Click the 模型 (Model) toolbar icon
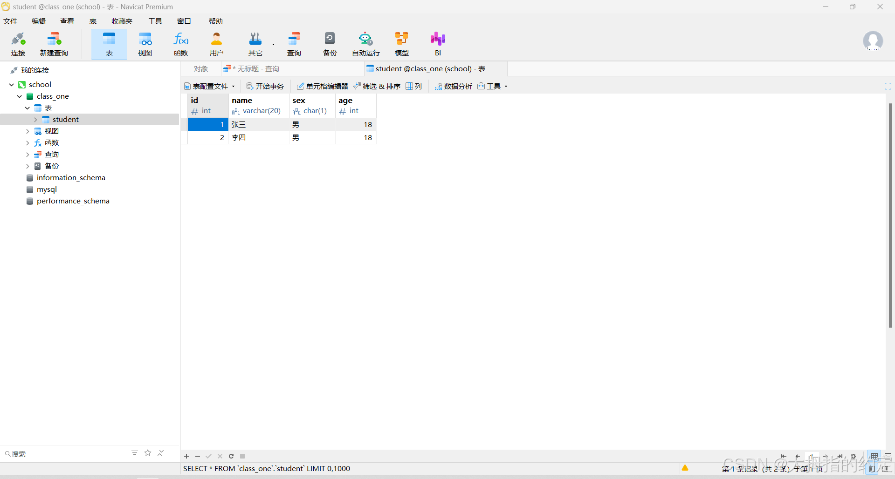 pyautogui.click(x=401, y=44)
